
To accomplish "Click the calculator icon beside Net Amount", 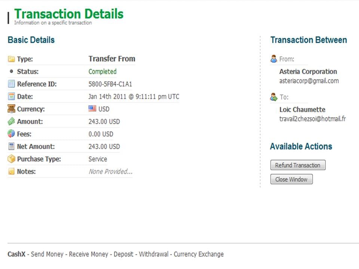I will tap(11, 146).
